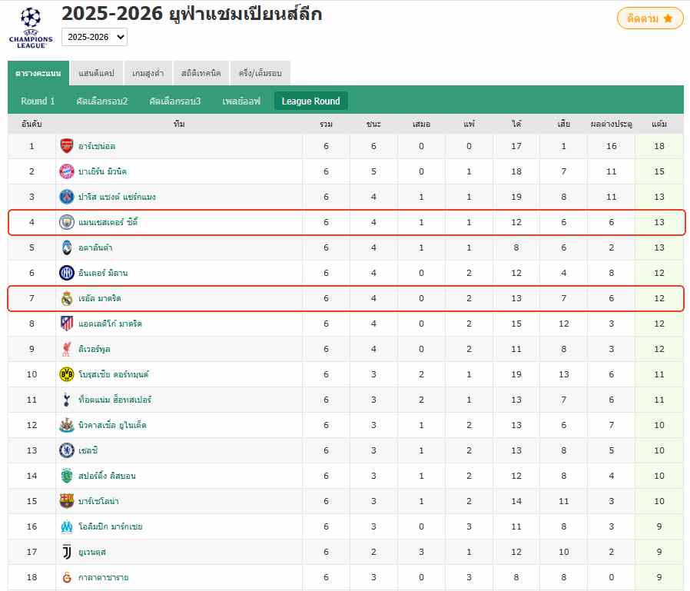Open the season selector dropdown
Image resolution: width=690 pixels, height=591 pixels.
pyautogui.click(x=94, y=36)
